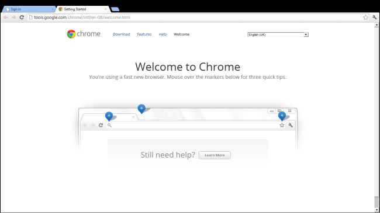
Task: Switch to the Sign in tab
Action: [29, 9]
